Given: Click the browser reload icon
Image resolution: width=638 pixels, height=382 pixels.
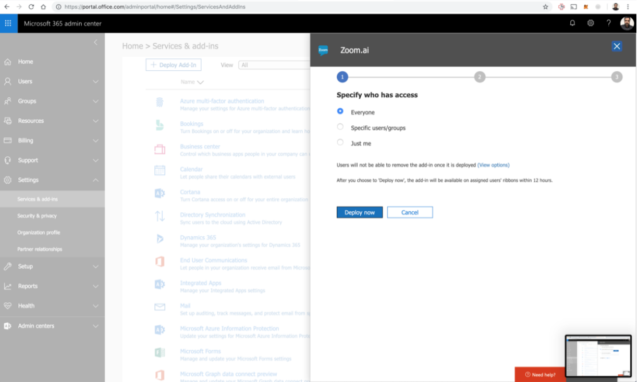Looking at the screenshot, I should coord(31,7).
